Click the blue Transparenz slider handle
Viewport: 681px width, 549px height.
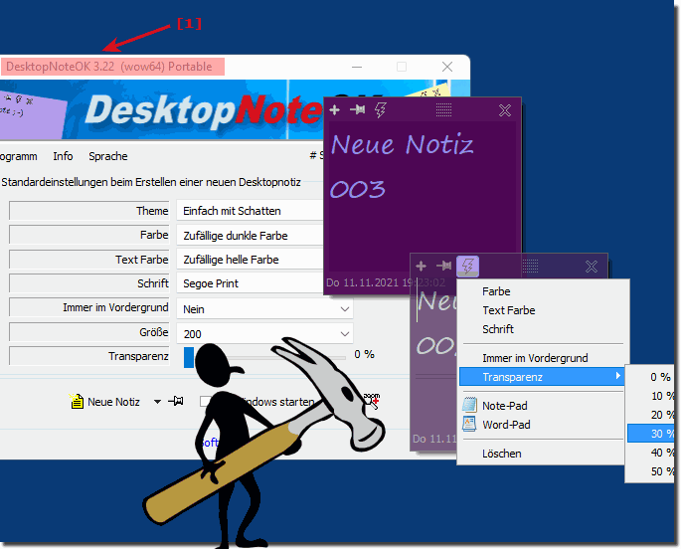tap(189, 357)
